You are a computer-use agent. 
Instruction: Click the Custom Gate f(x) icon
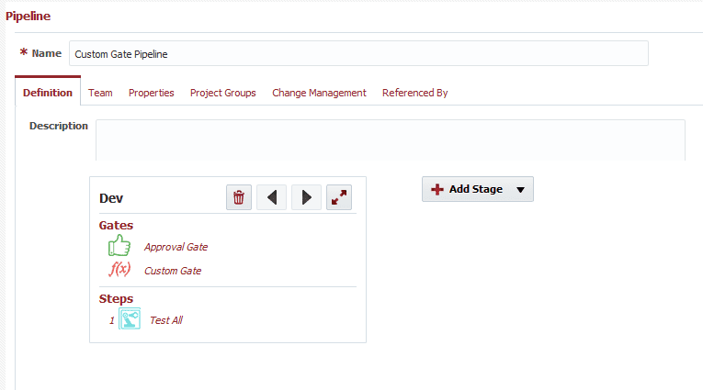tap(119, 269)
